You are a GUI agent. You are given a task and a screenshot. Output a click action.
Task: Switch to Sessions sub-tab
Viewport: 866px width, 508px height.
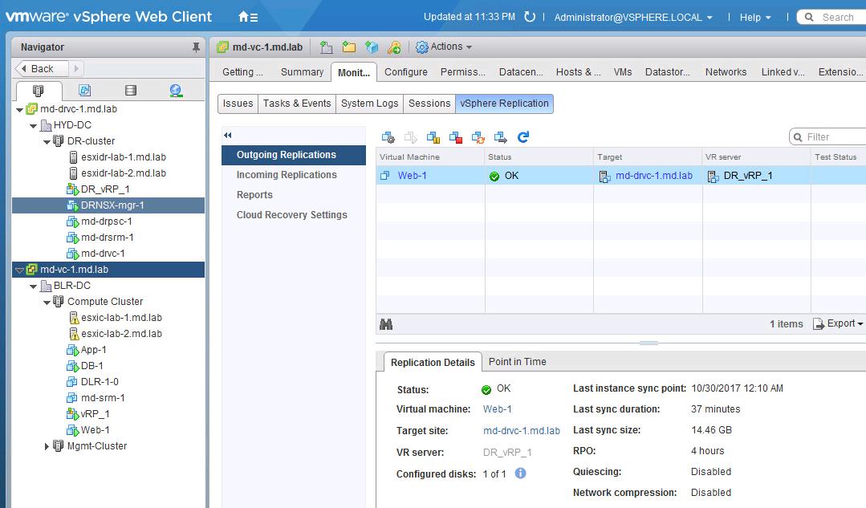point(429,104)
